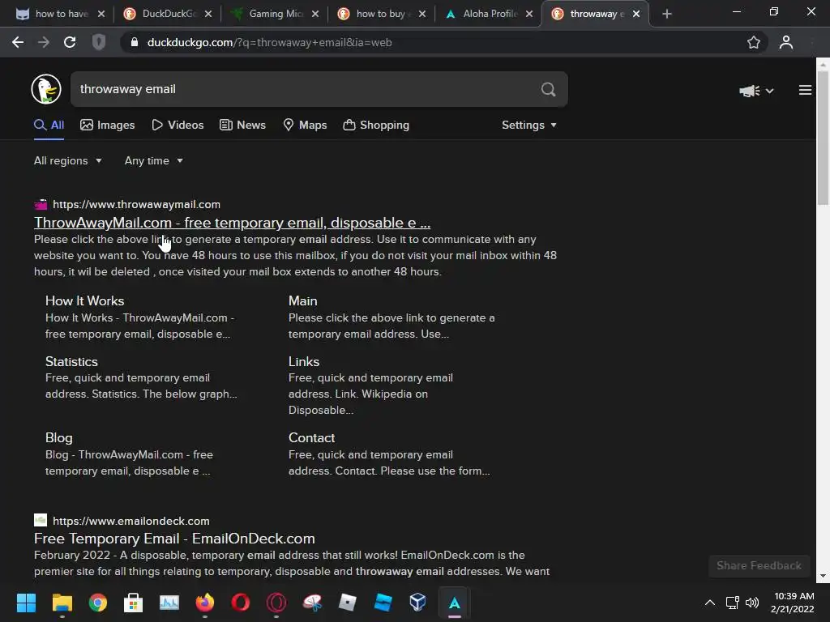
Task: Click Aloha browser icon in taskbar
Action: coord(454,603)
